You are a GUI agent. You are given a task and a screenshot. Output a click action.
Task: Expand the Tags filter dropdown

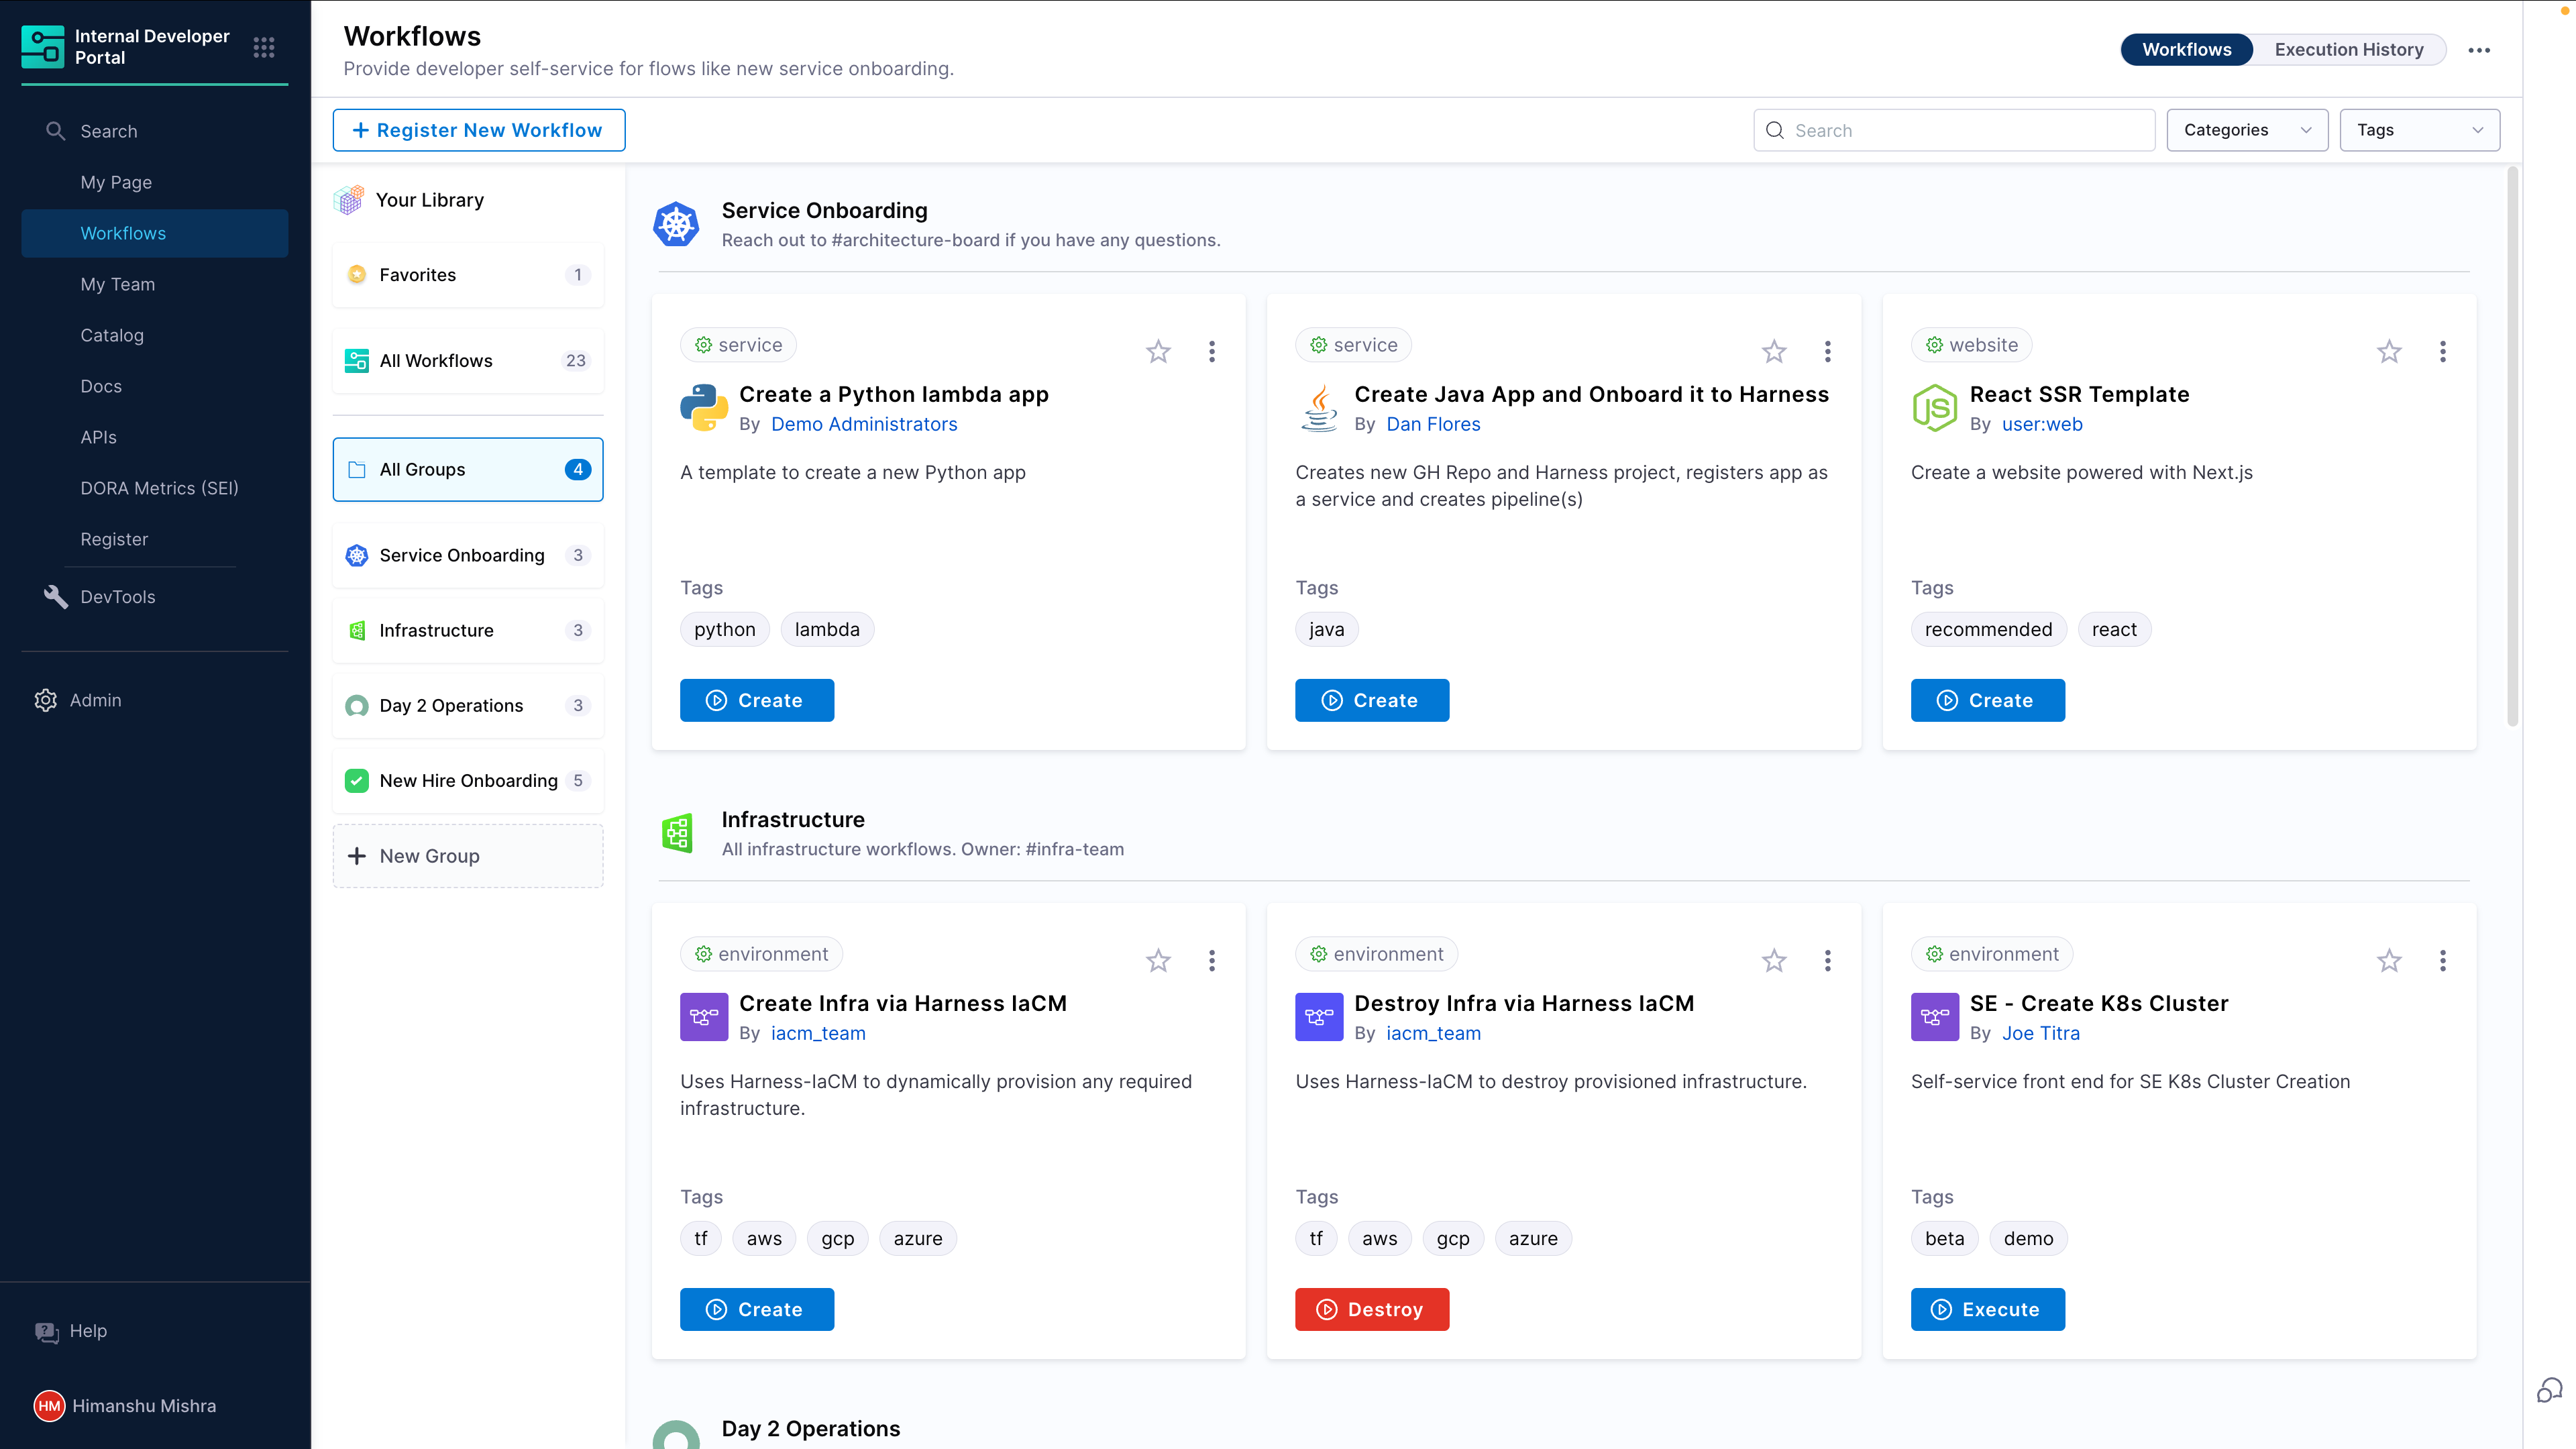[x=2419, y=129]
